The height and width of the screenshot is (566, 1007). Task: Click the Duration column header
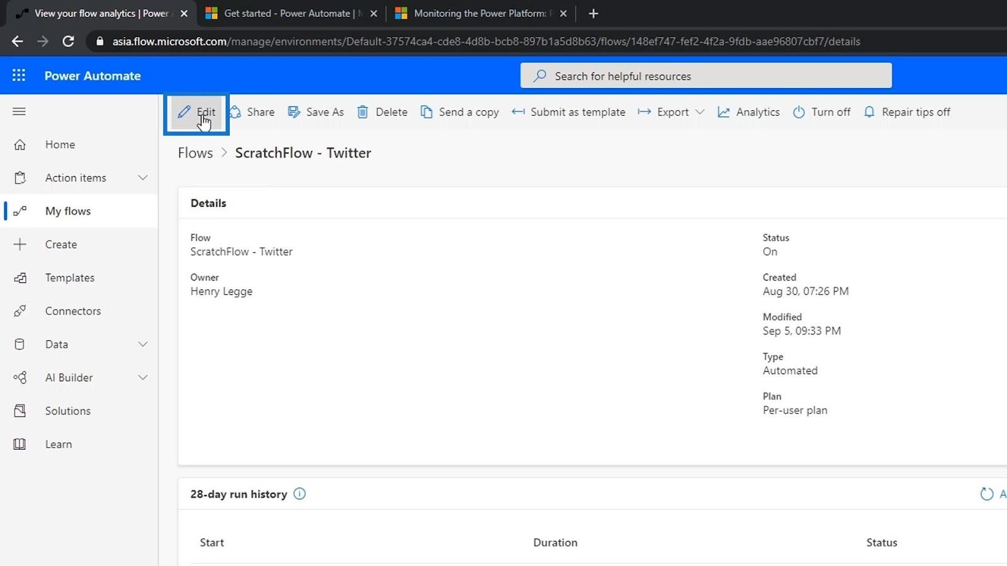click(555, 543)
